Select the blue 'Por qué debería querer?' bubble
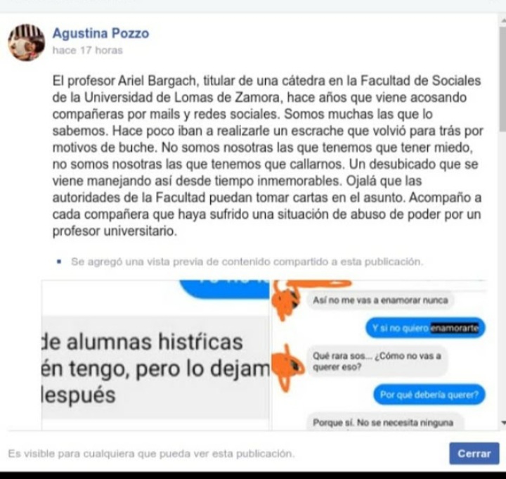The image size is (506, 479). pos(429,395)
